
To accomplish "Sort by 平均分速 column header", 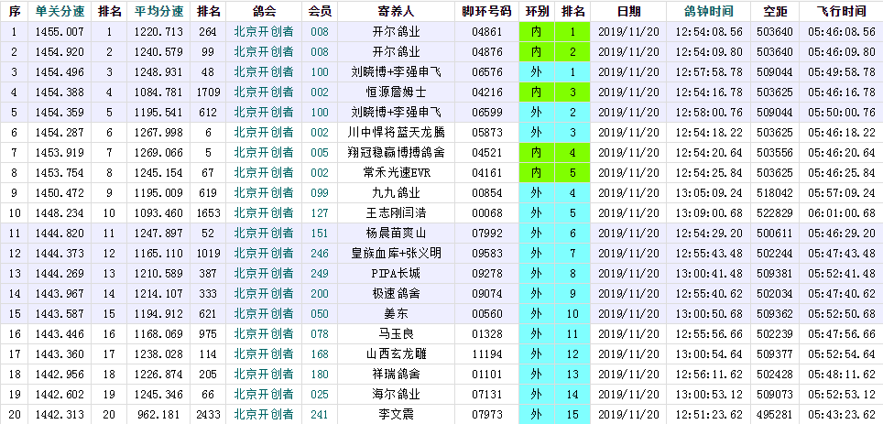I will (x=158, y=11).
